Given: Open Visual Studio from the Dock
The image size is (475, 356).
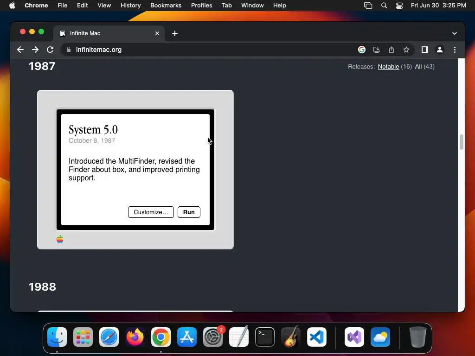Looking at the screenshot, I should [354, 337].
